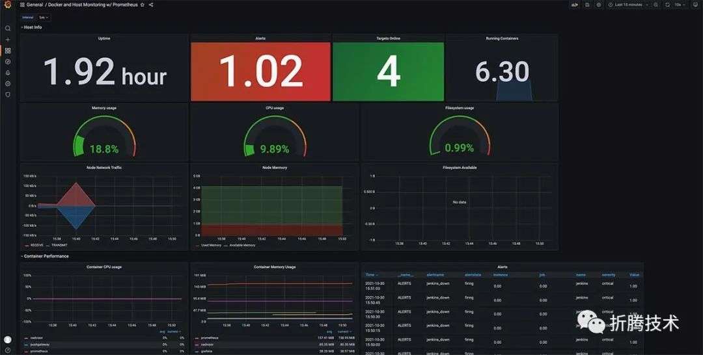Click the dashboard grid icon beside General
The width and height of the screenshot is (703, 355).
click(22, 5)
